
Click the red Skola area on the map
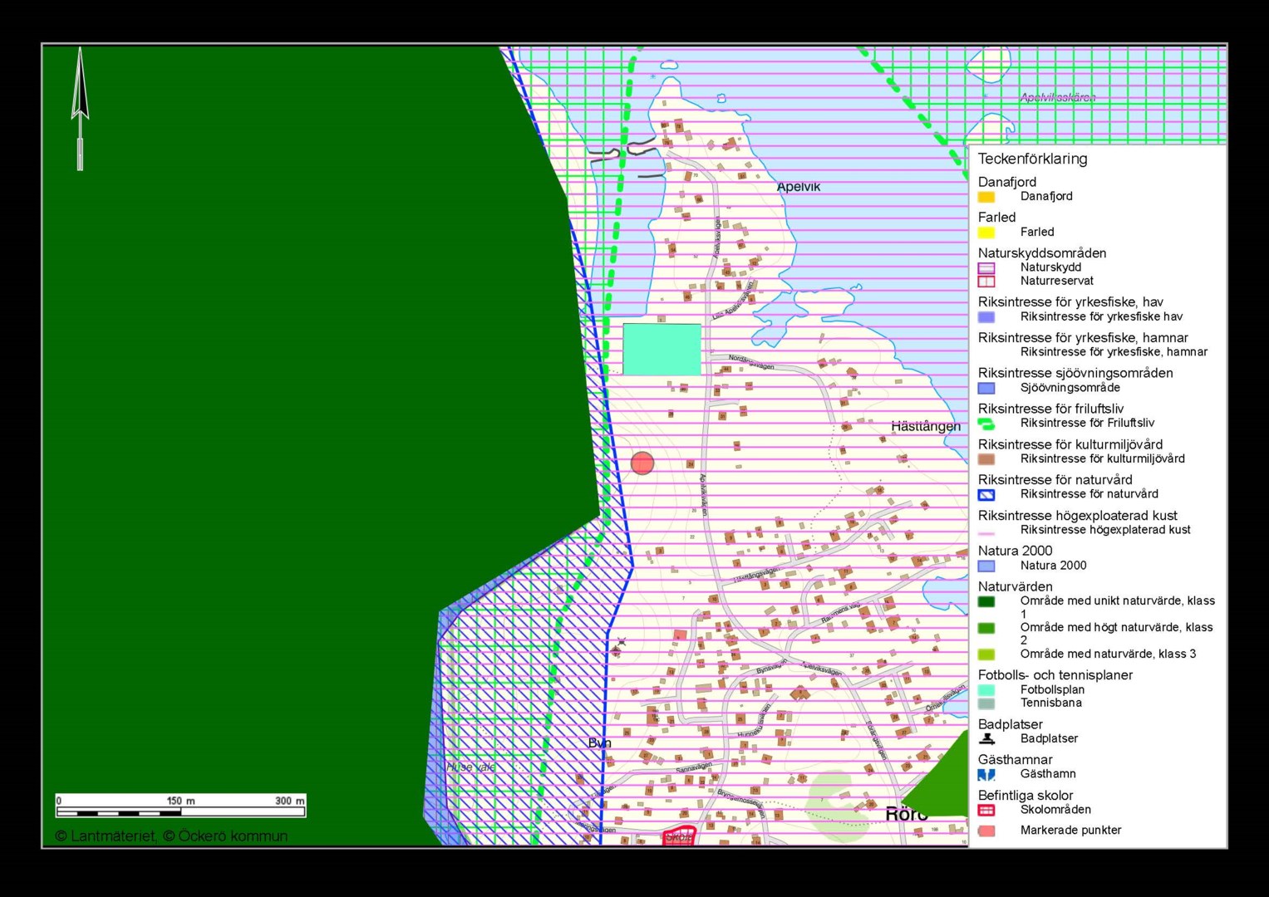point(679,836)
